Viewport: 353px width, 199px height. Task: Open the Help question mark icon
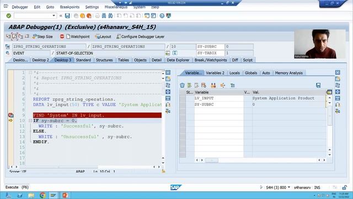tap(162, 16)
